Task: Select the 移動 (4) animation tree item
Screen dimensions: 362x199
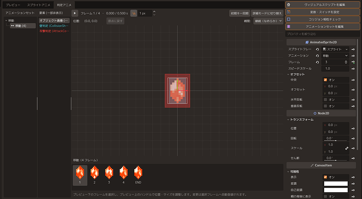Action: tap(23, 26)
